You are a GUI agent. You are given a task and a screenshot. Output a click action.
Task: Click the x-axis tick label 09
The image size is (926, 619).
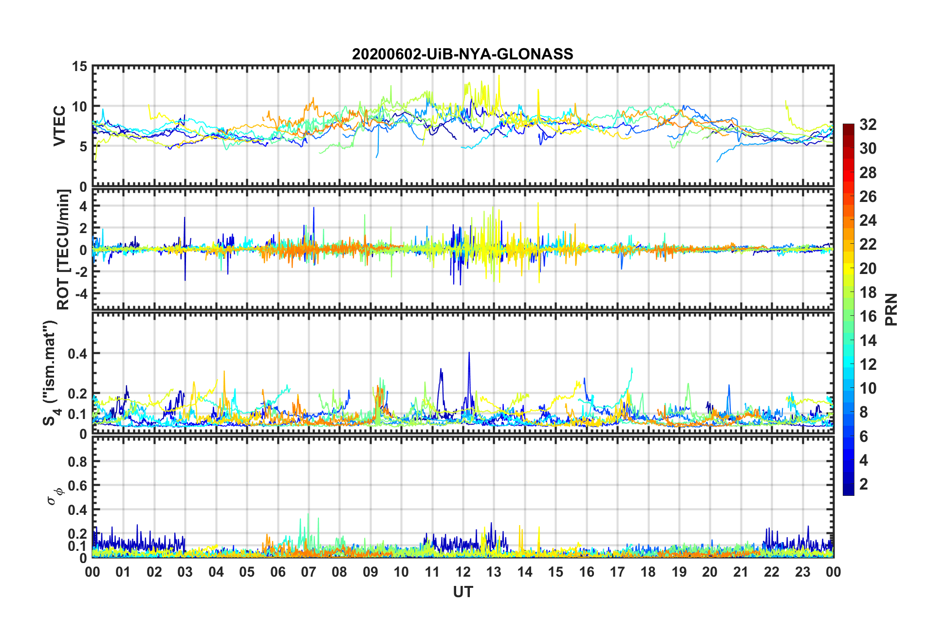point(370,572)
